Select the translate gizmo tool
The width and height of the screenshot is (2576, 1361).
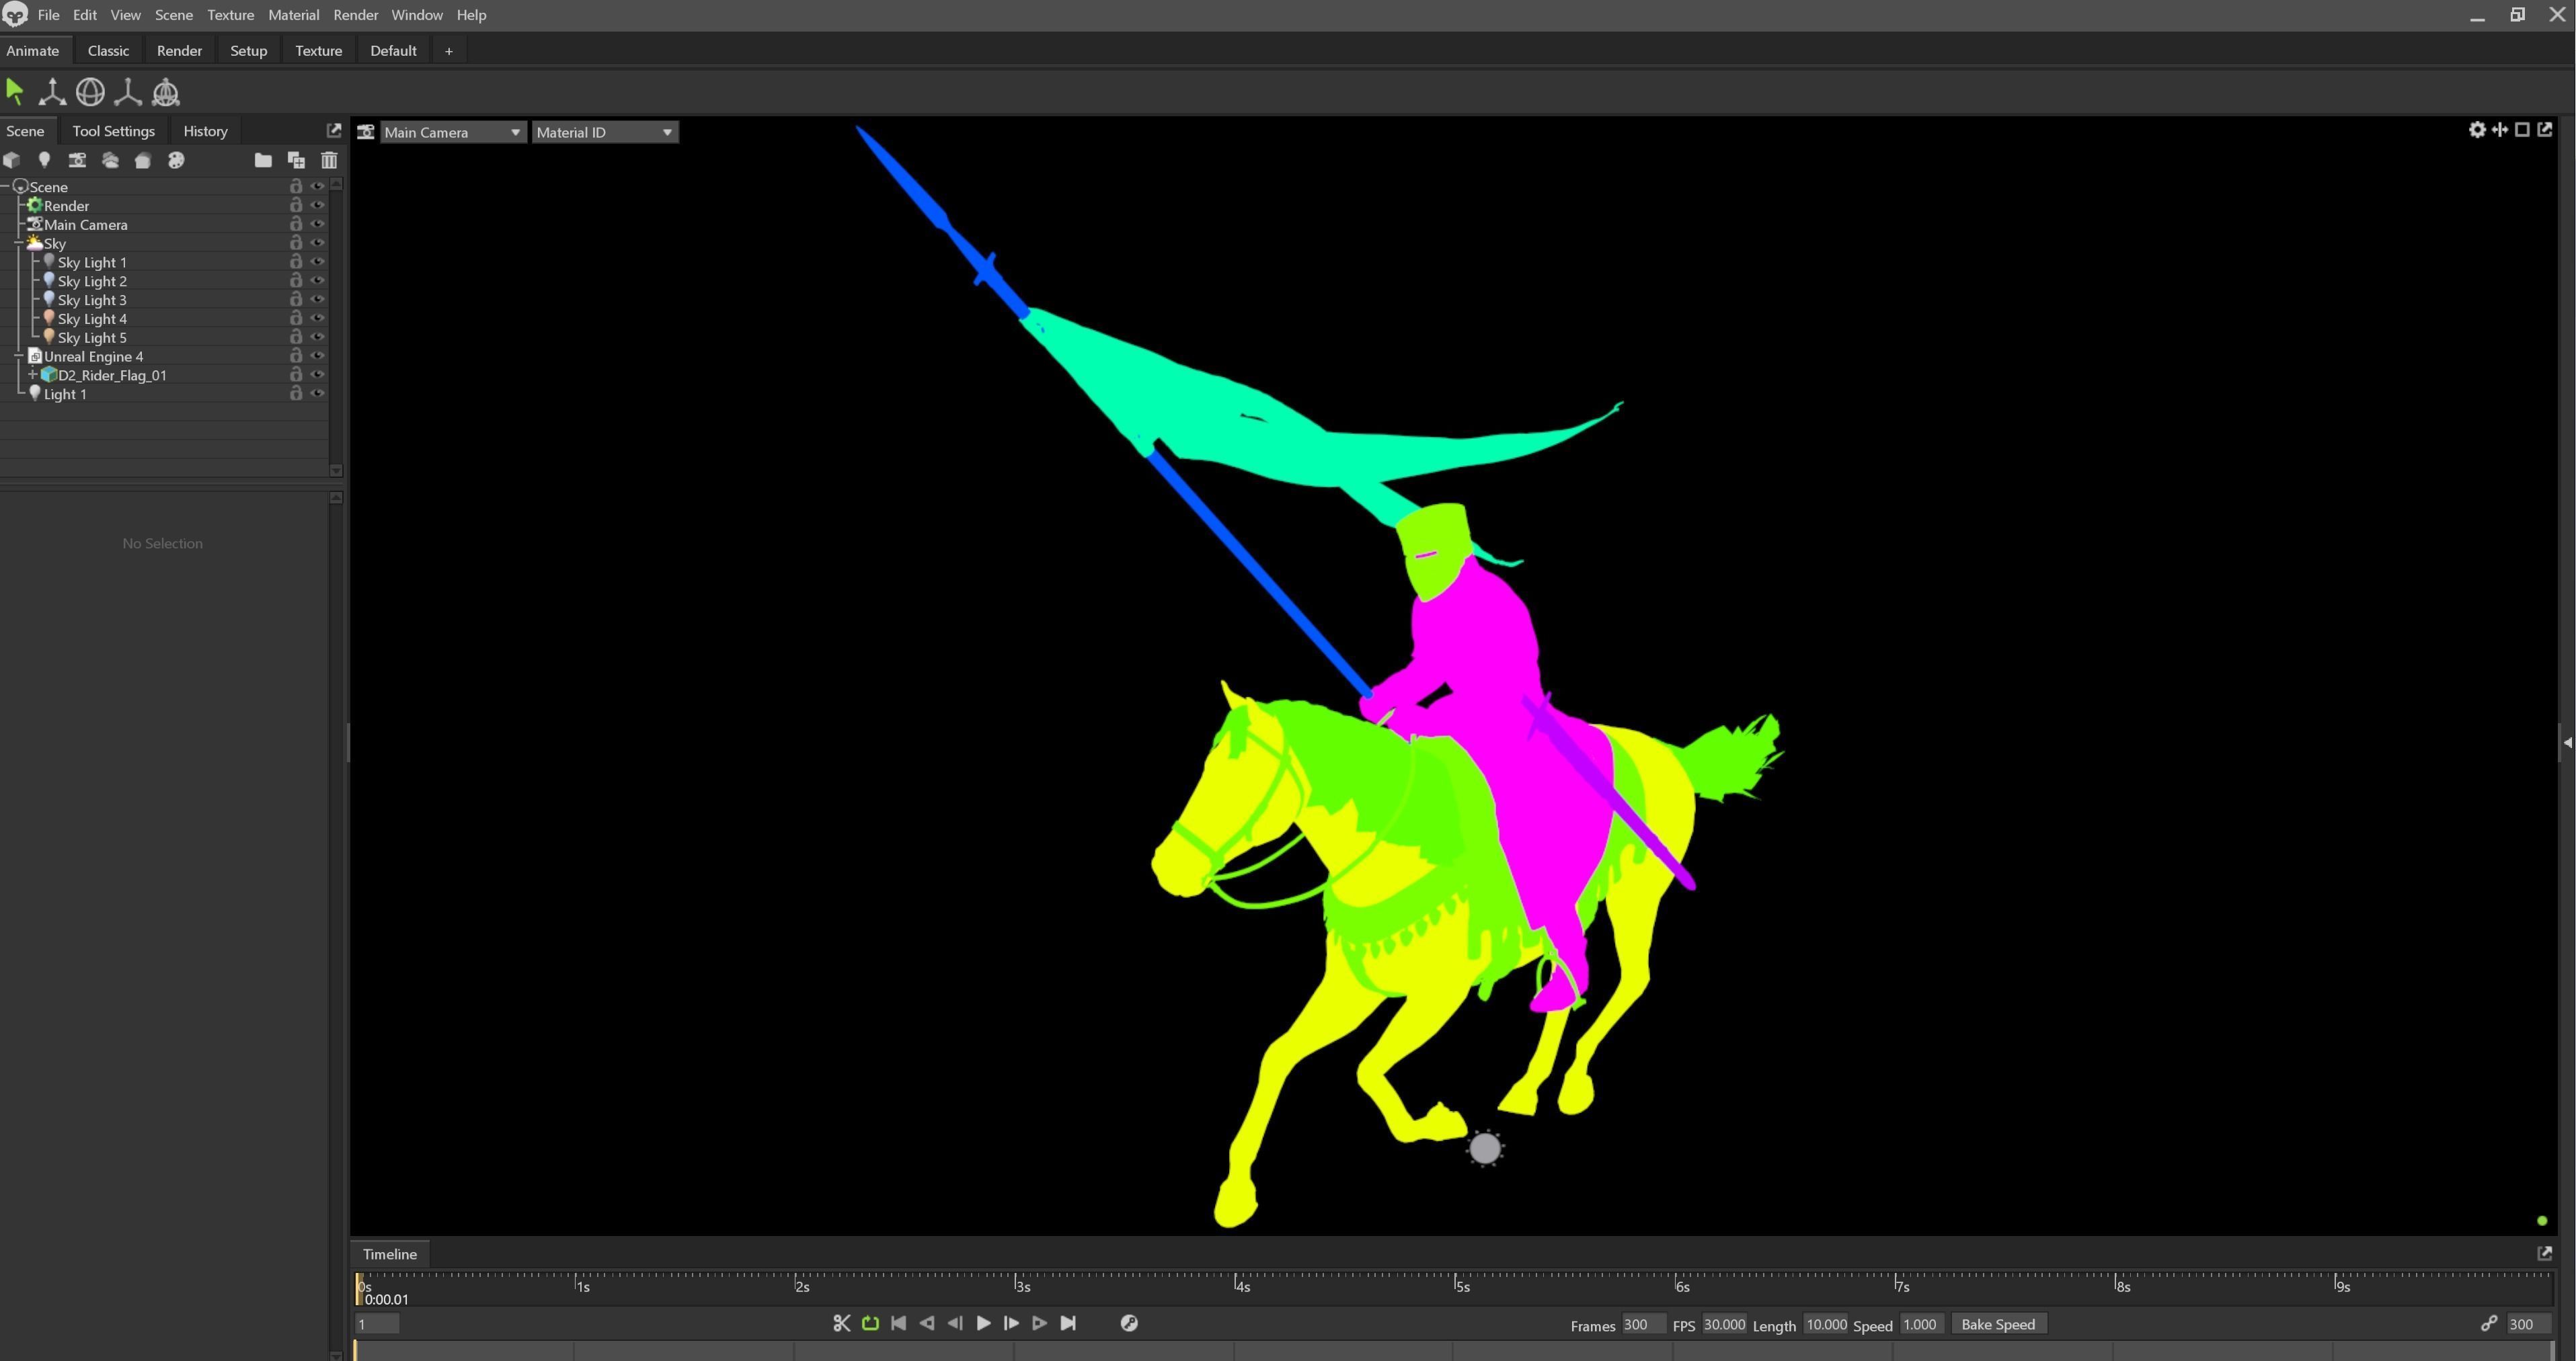(52, 93)
